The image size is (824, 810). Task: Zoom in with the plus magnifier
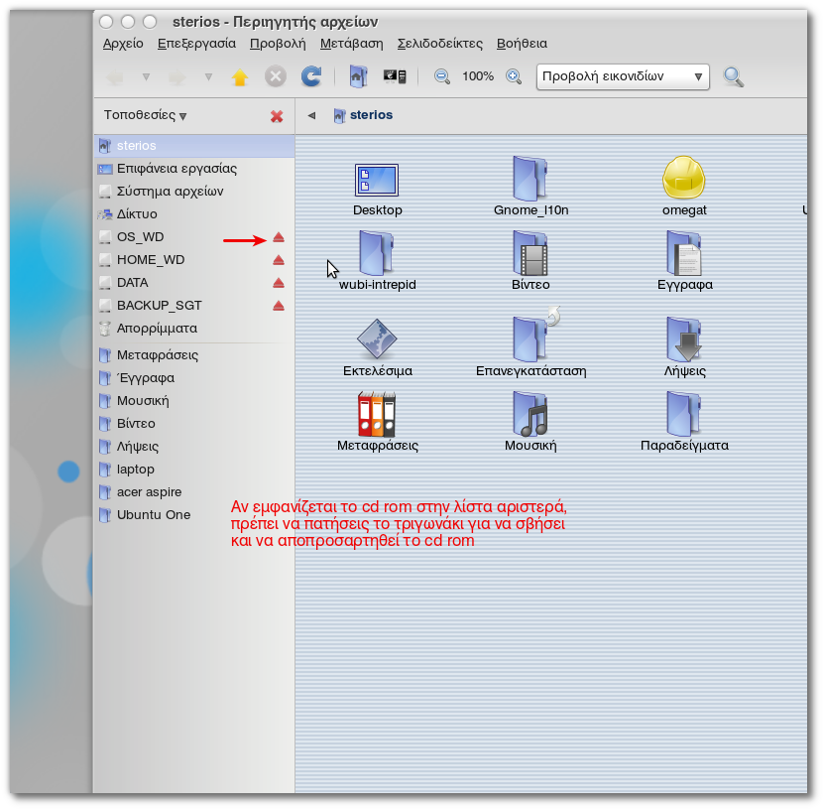click(514, 76)
